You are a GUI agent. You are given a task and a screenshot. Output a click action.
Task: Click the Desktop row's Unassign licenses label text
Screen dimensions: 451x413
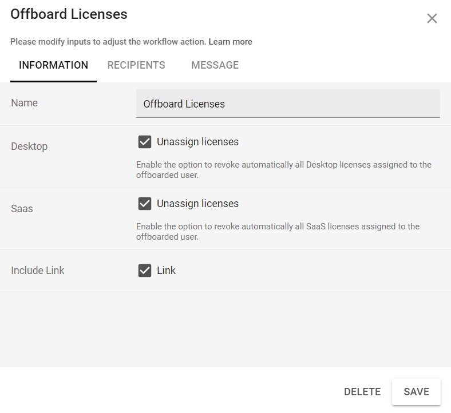point(197,142)
